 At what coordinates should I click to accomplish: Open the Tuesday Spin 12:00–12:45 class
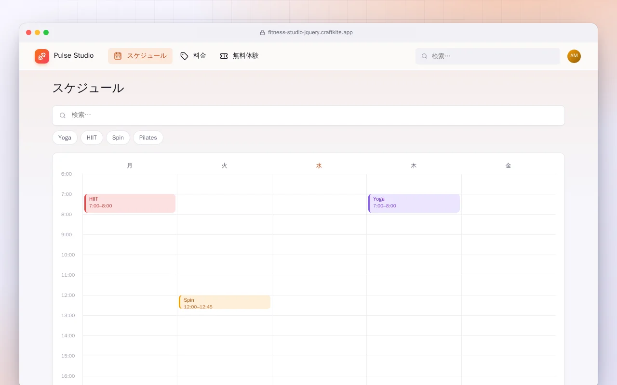point(225,302)
